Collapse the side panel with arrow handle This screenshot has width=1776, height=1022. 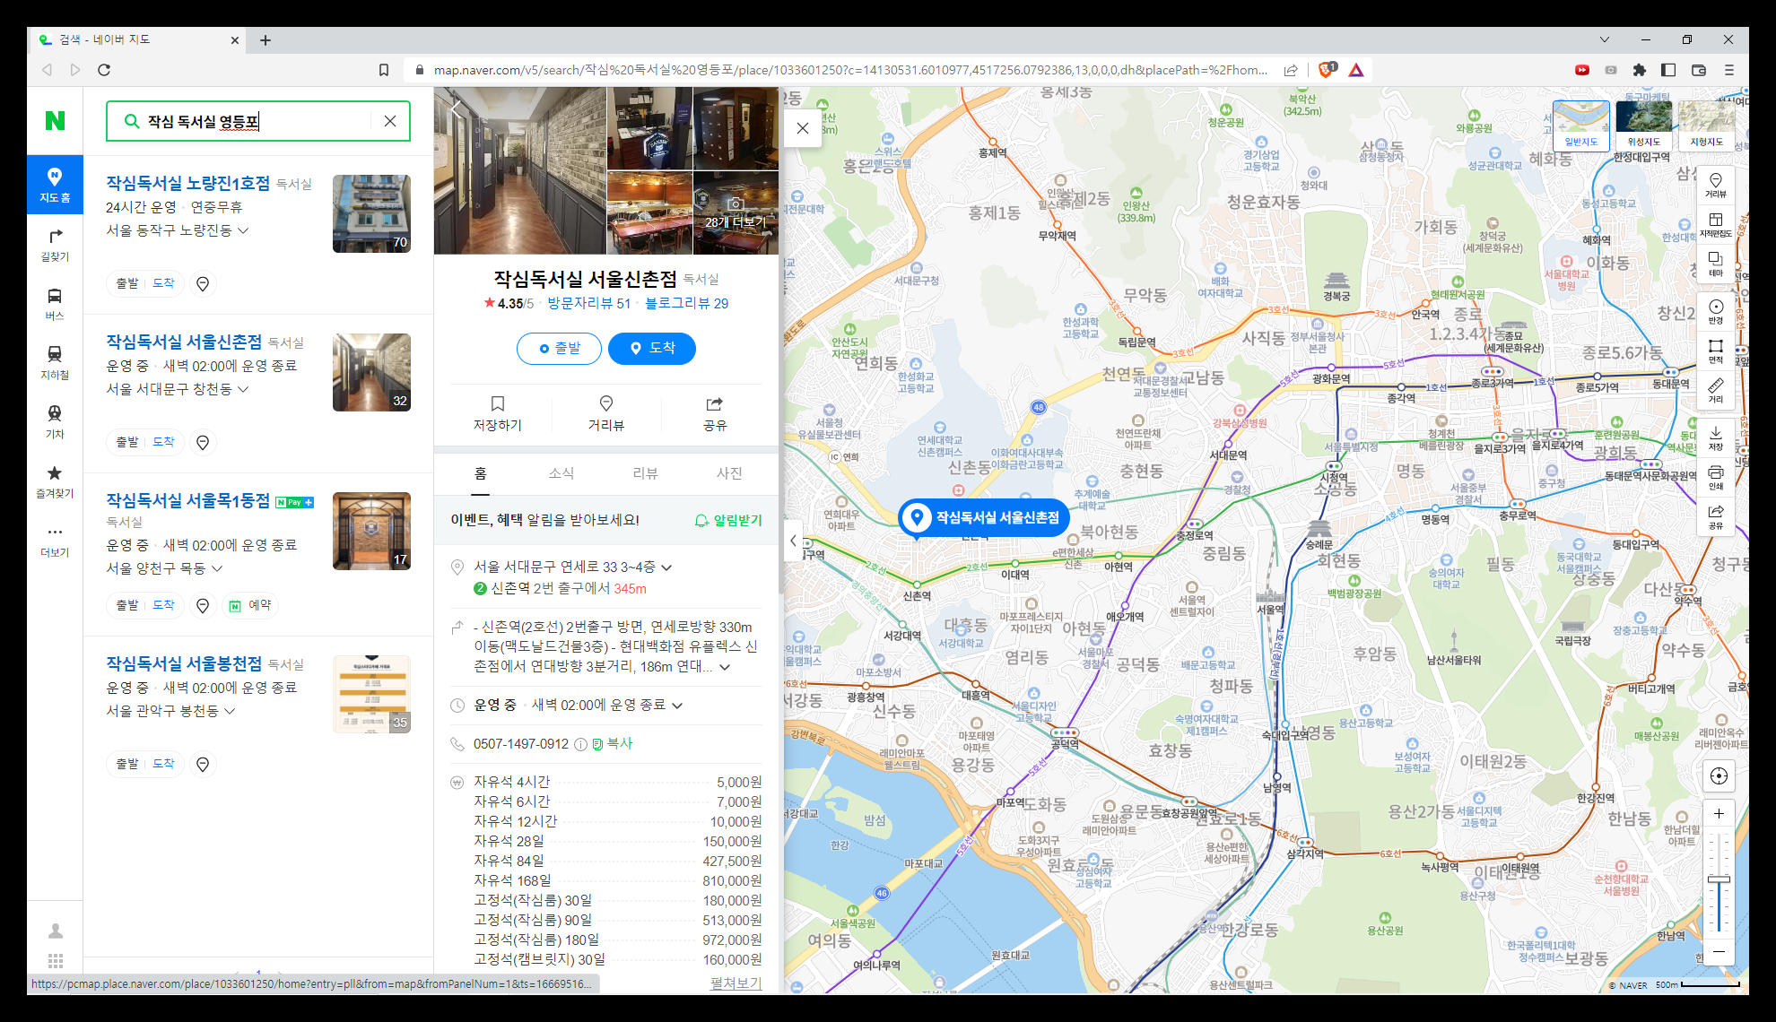tap(793, 541)
